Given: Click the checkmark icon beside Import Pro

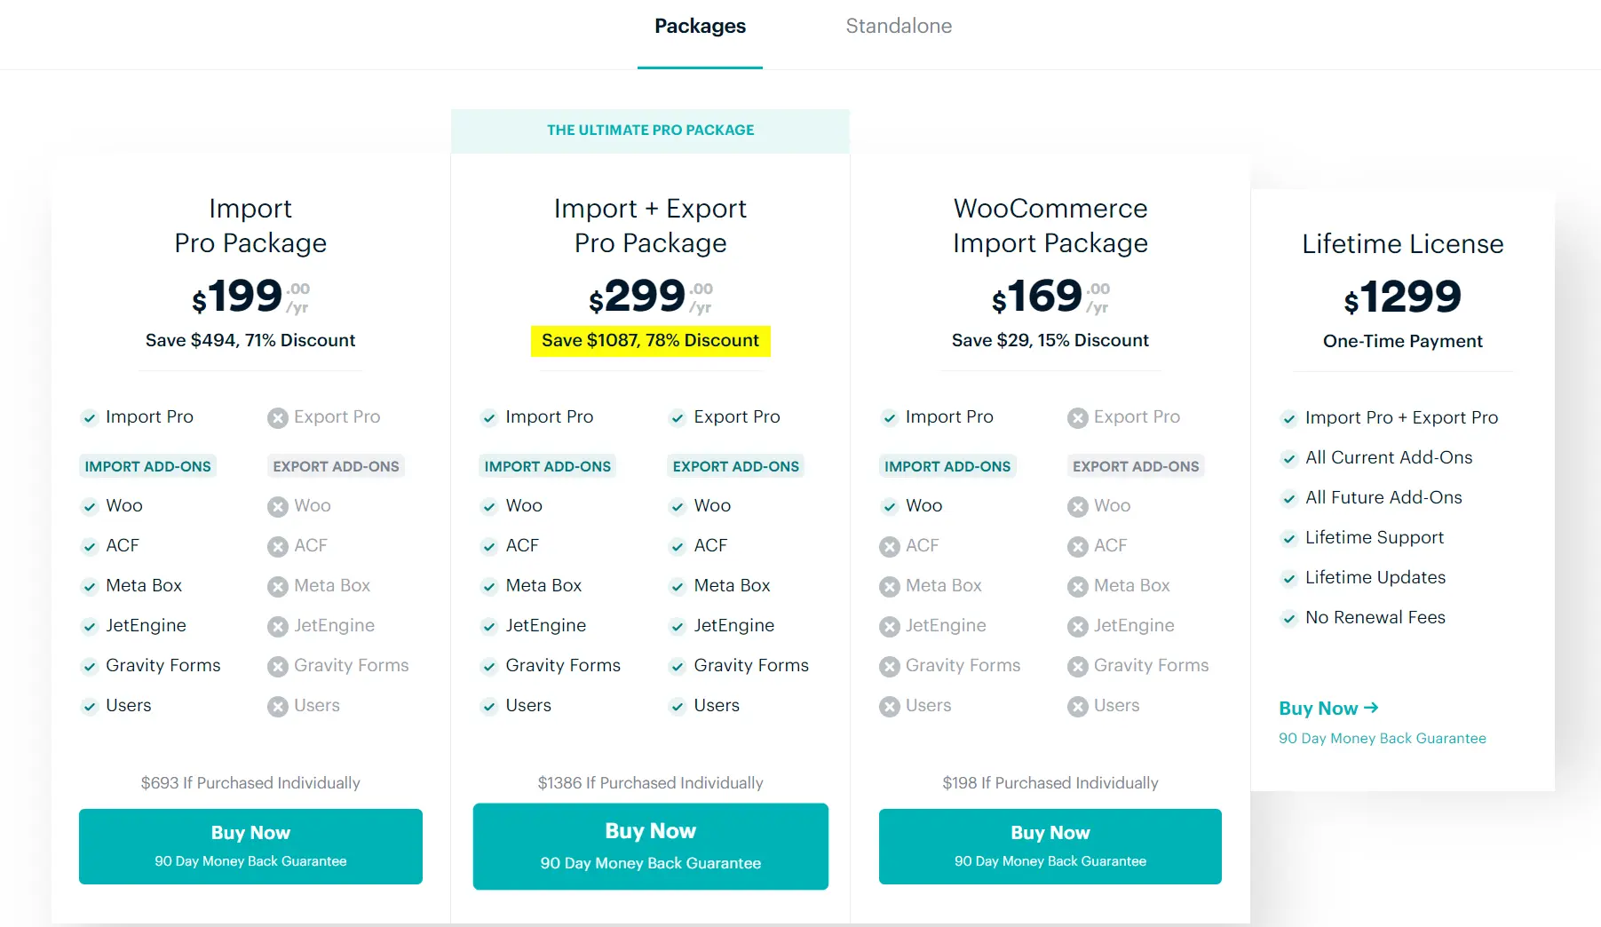Looking at the screenshot, I should (x=90, y=417).
